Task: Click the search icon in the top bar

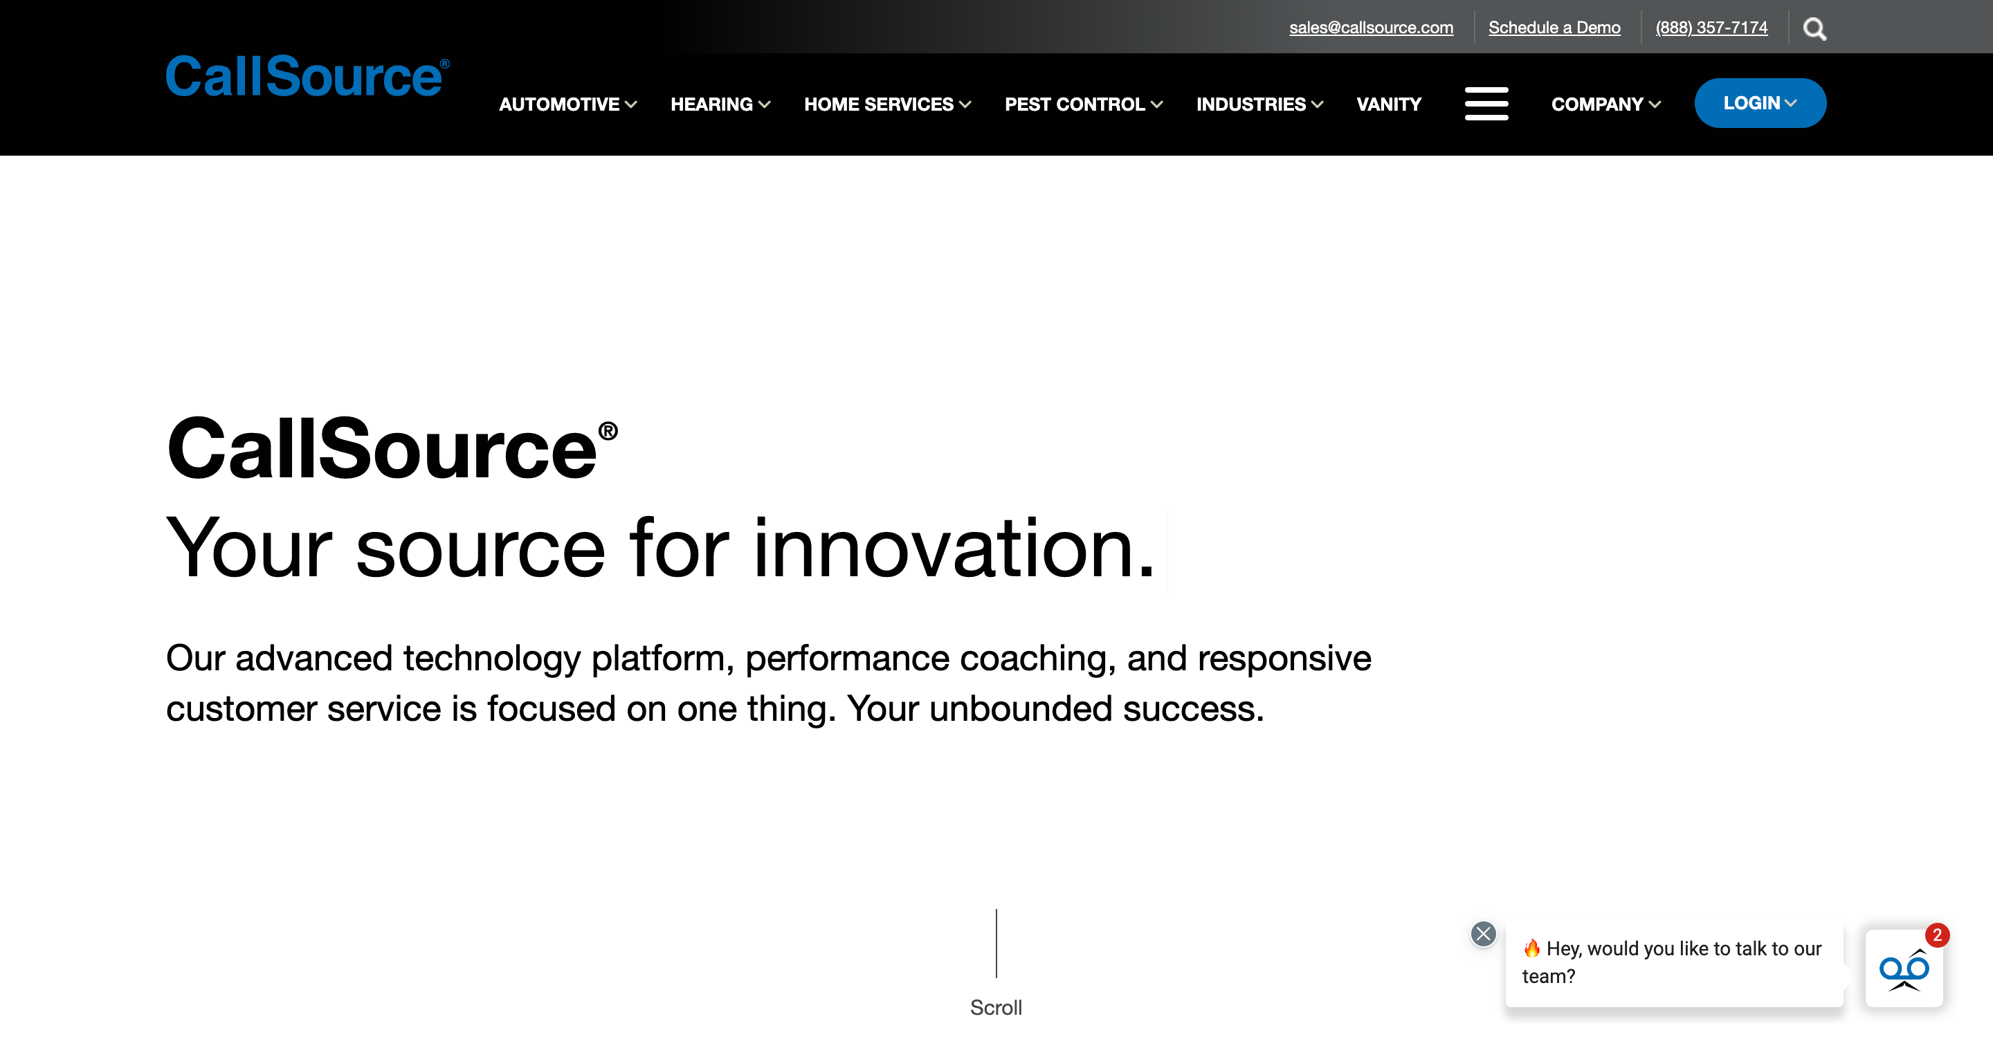Action: pos(1817,28)
